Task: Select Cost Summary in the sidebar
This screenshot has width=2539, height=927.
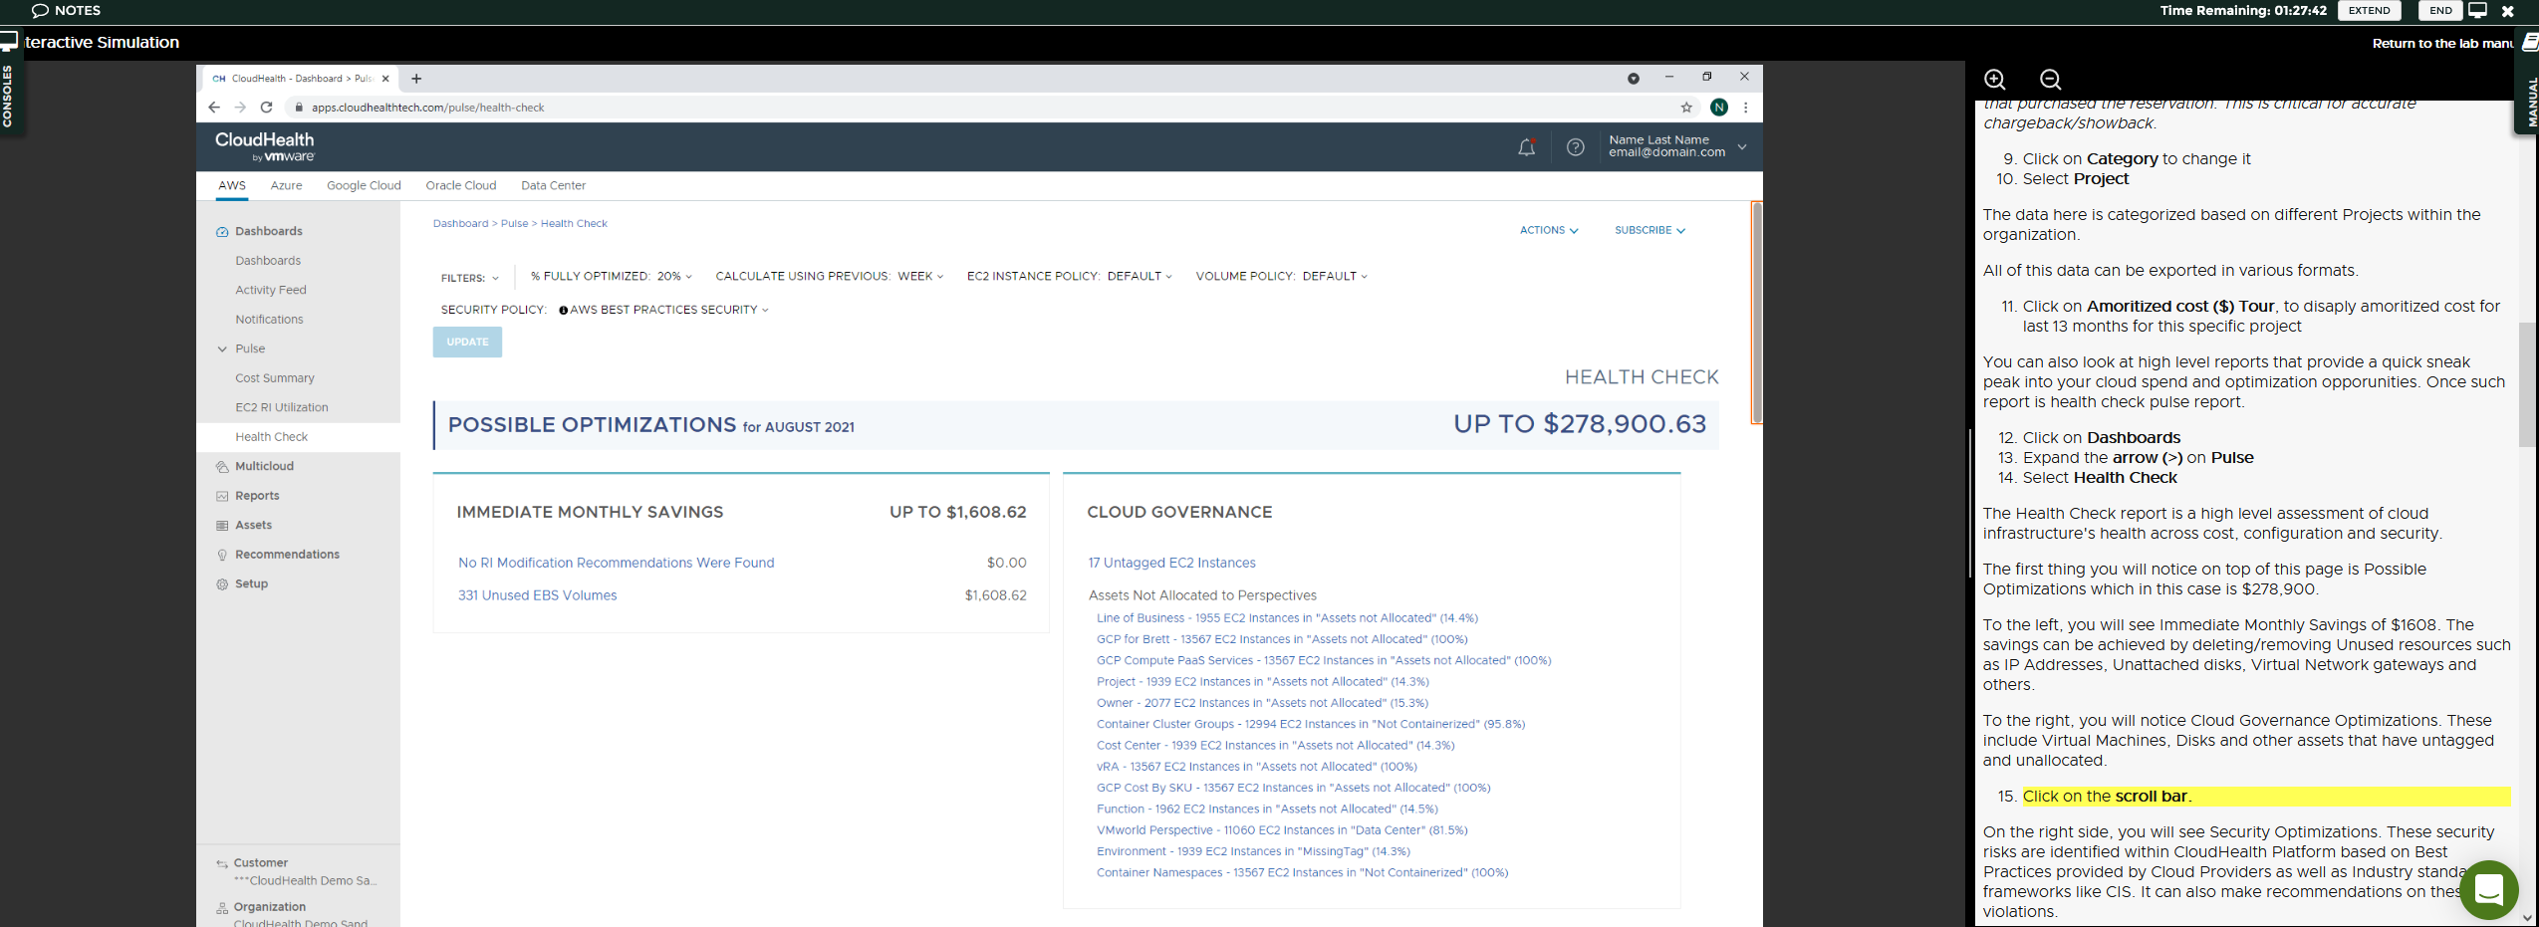Action: [274, 378]
